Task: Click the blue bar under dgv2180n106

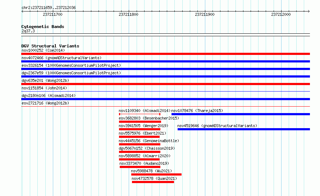Action: point(165,99)
